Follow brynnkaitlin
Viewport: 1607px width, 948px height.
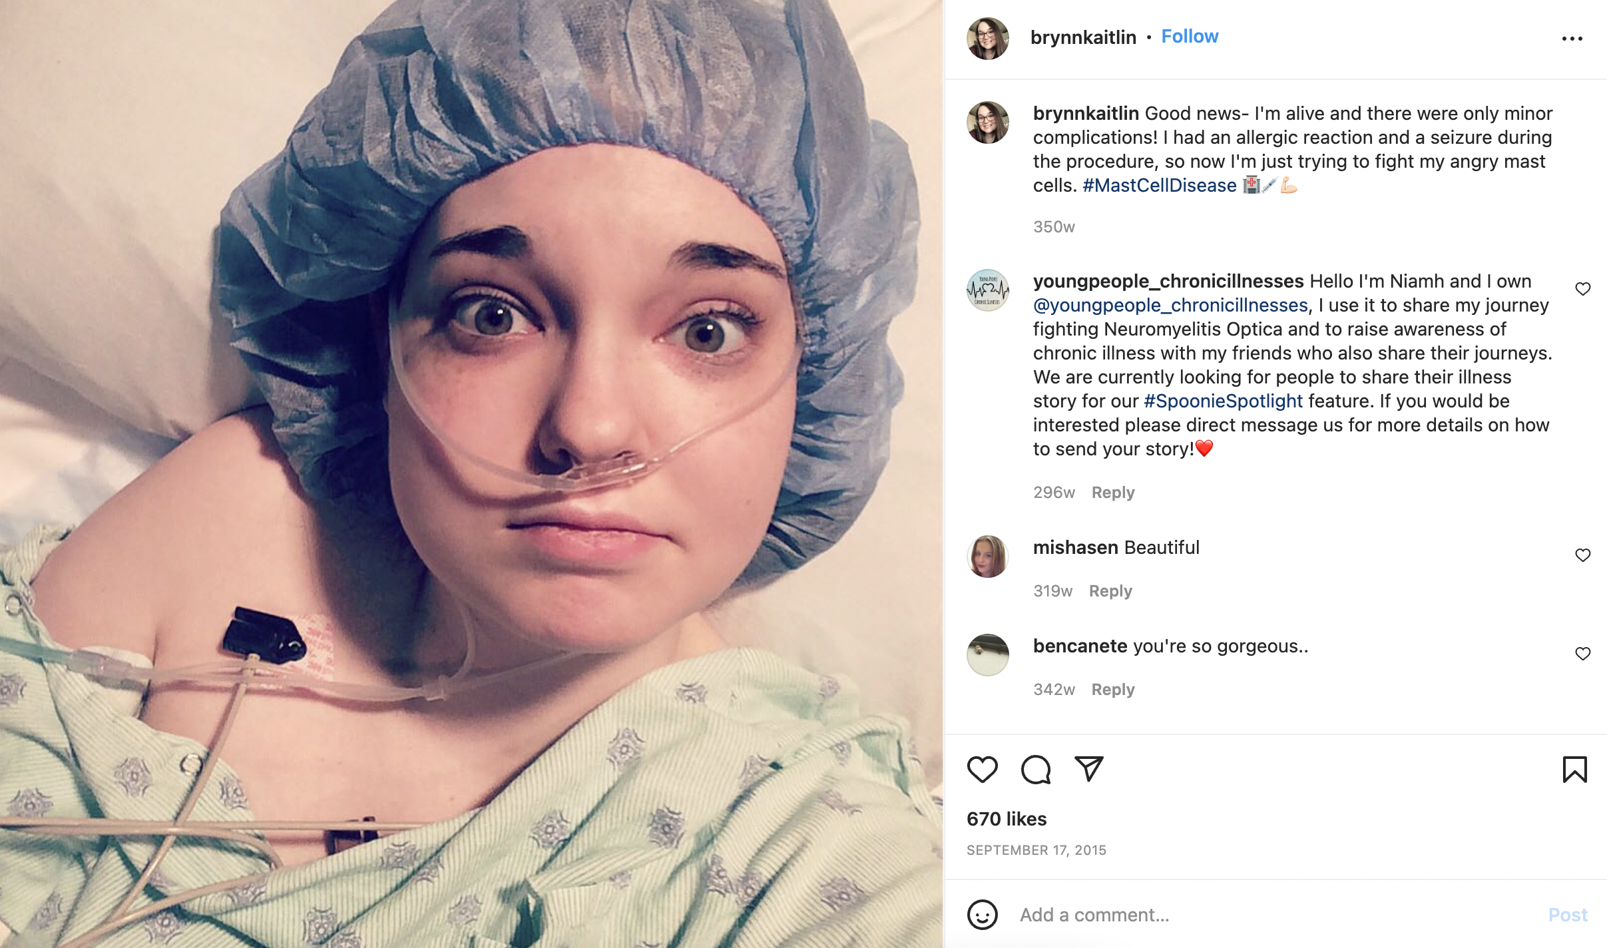pyautogui.click(x=1190, y=37)
